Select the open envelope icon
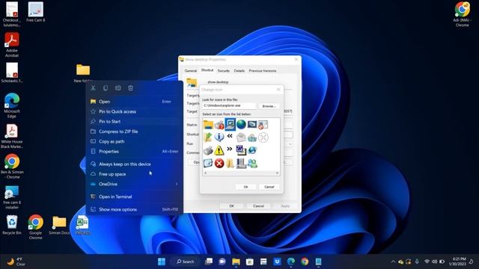The height and width of the screenshot is (269, 479). [x=241, y=137]
